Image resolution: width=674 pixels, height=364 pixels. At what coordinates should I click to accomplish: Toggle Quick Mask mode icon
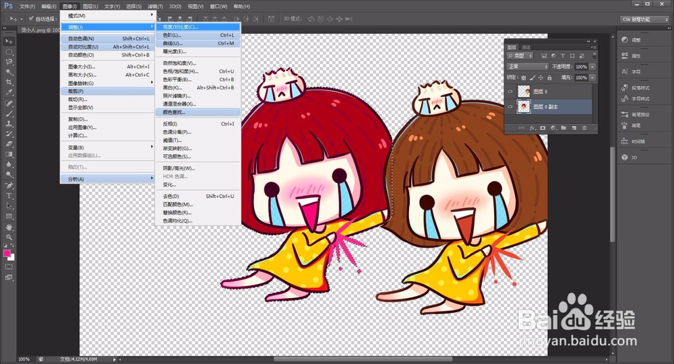coord(9,267)
